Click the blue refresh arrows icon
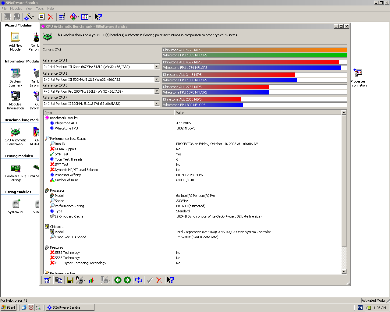Viewport: 390px width, 312px height. click(139, 280)
